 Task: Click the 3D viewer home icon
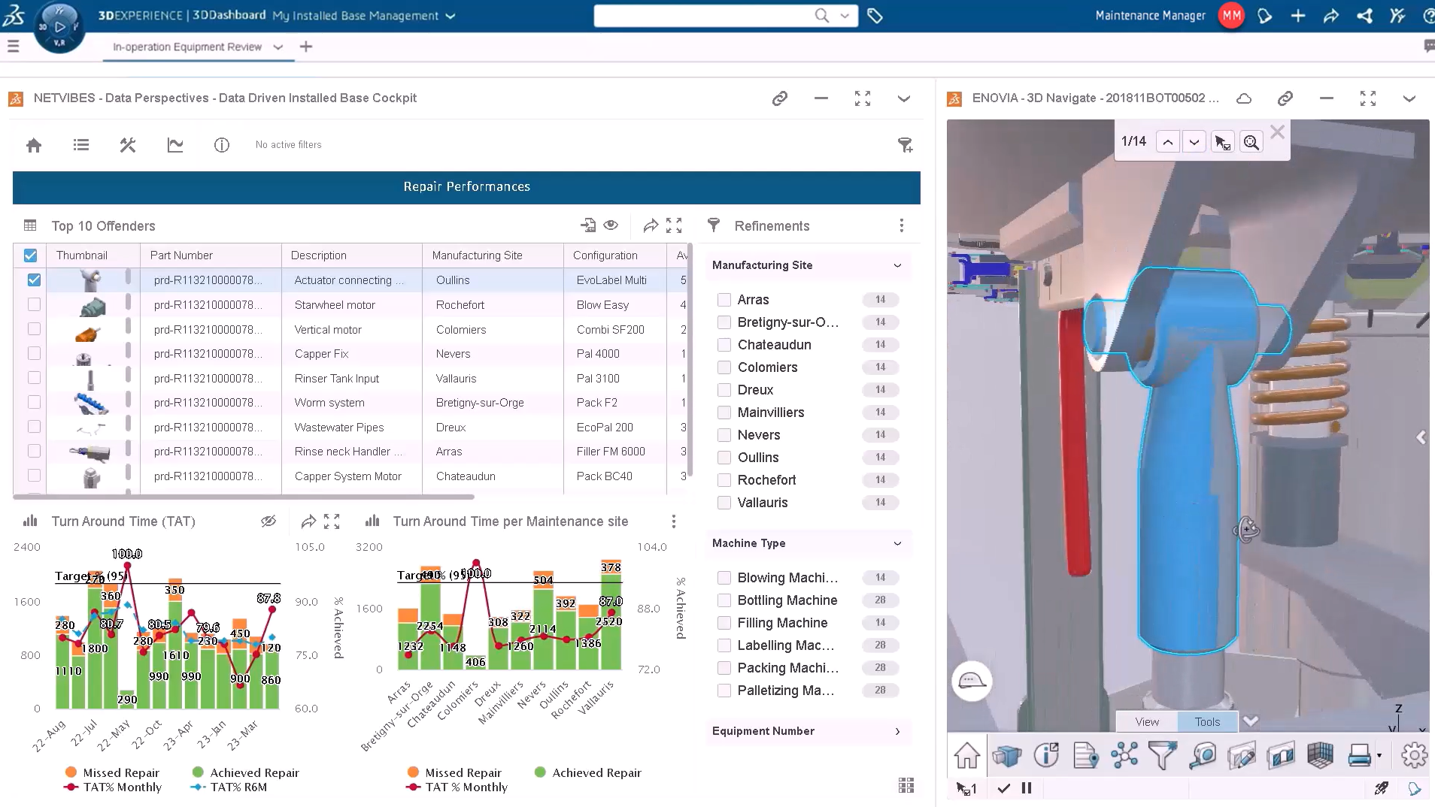[967, 755]
